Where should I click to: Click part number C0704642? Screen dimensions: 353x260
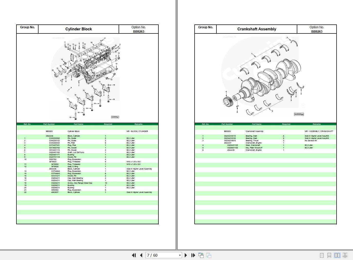pyautogui.click(x=55, y=171)
